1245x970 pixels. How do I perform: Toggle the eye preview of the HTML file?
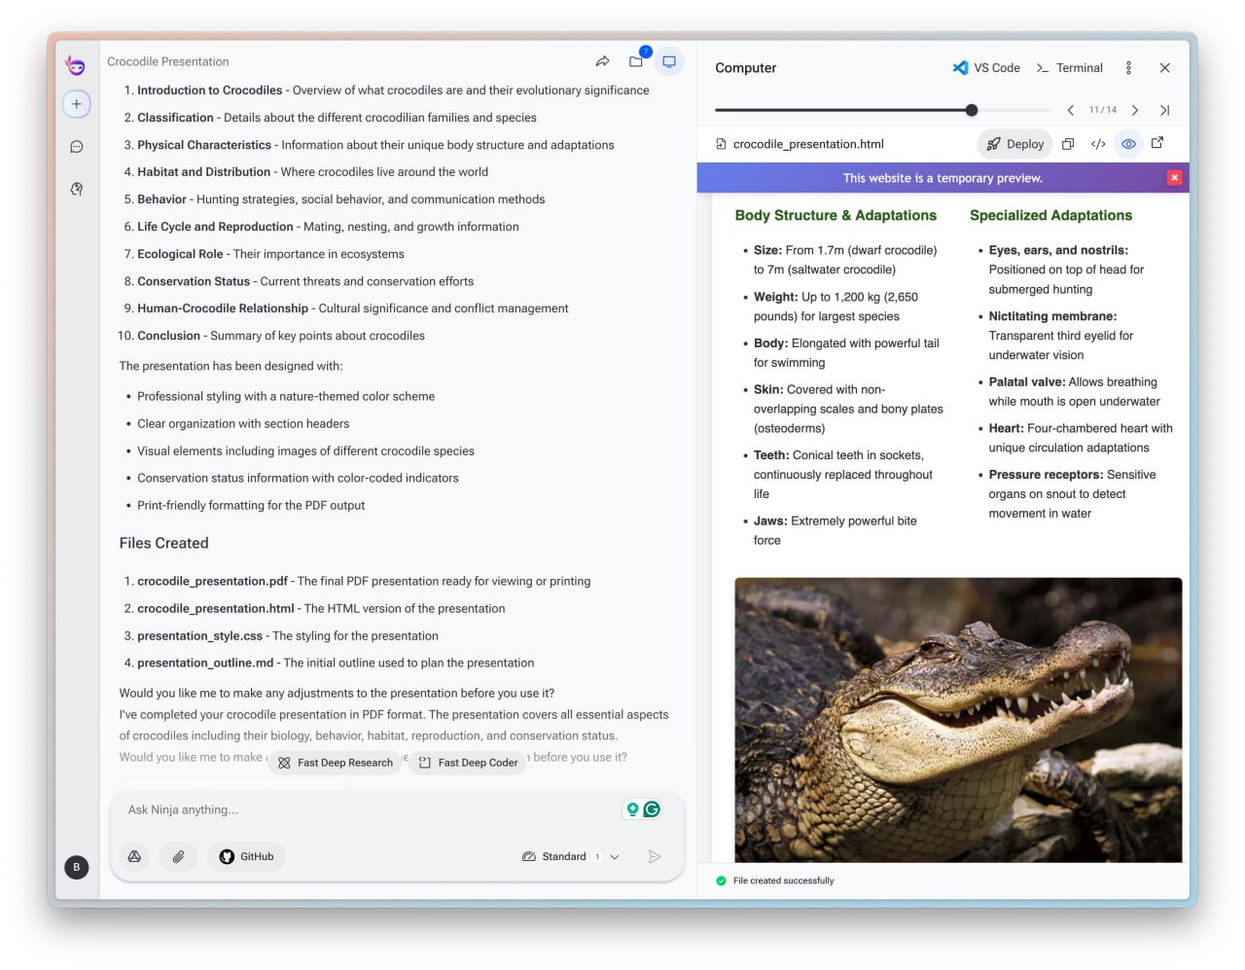pyautogui.click(x=1128, y=143)
